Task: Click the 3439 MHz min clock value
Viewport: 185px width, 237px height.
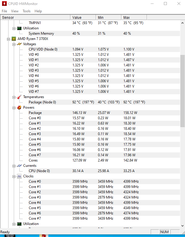Action: click(x=106, y=218)
